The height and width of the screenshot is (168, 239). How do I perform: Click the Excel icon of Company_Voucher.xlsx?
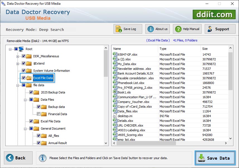(115, 102)
